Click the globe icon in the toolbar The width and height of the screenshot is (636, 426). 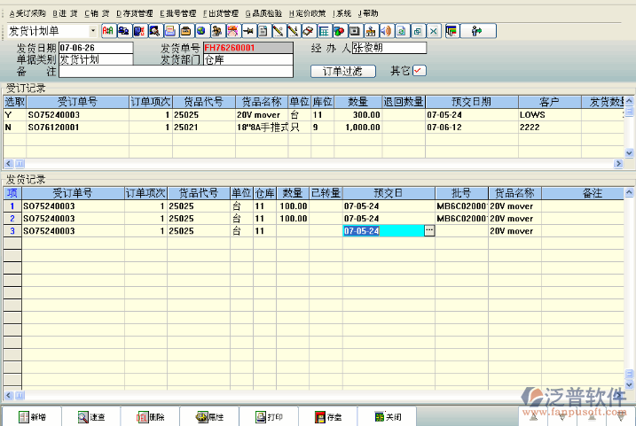202,32
